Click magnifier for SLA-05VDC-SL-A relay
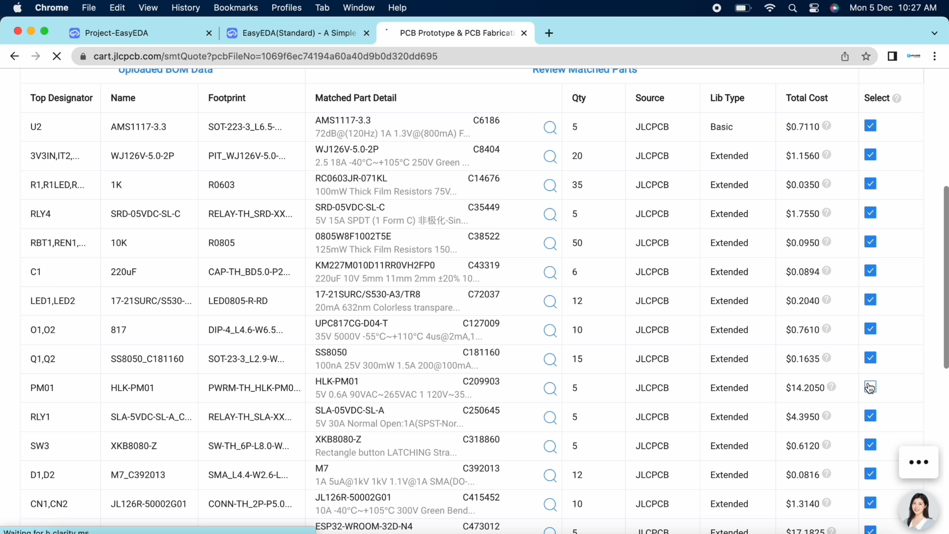Screen dimensions: 949x534 tap(550, 418)
